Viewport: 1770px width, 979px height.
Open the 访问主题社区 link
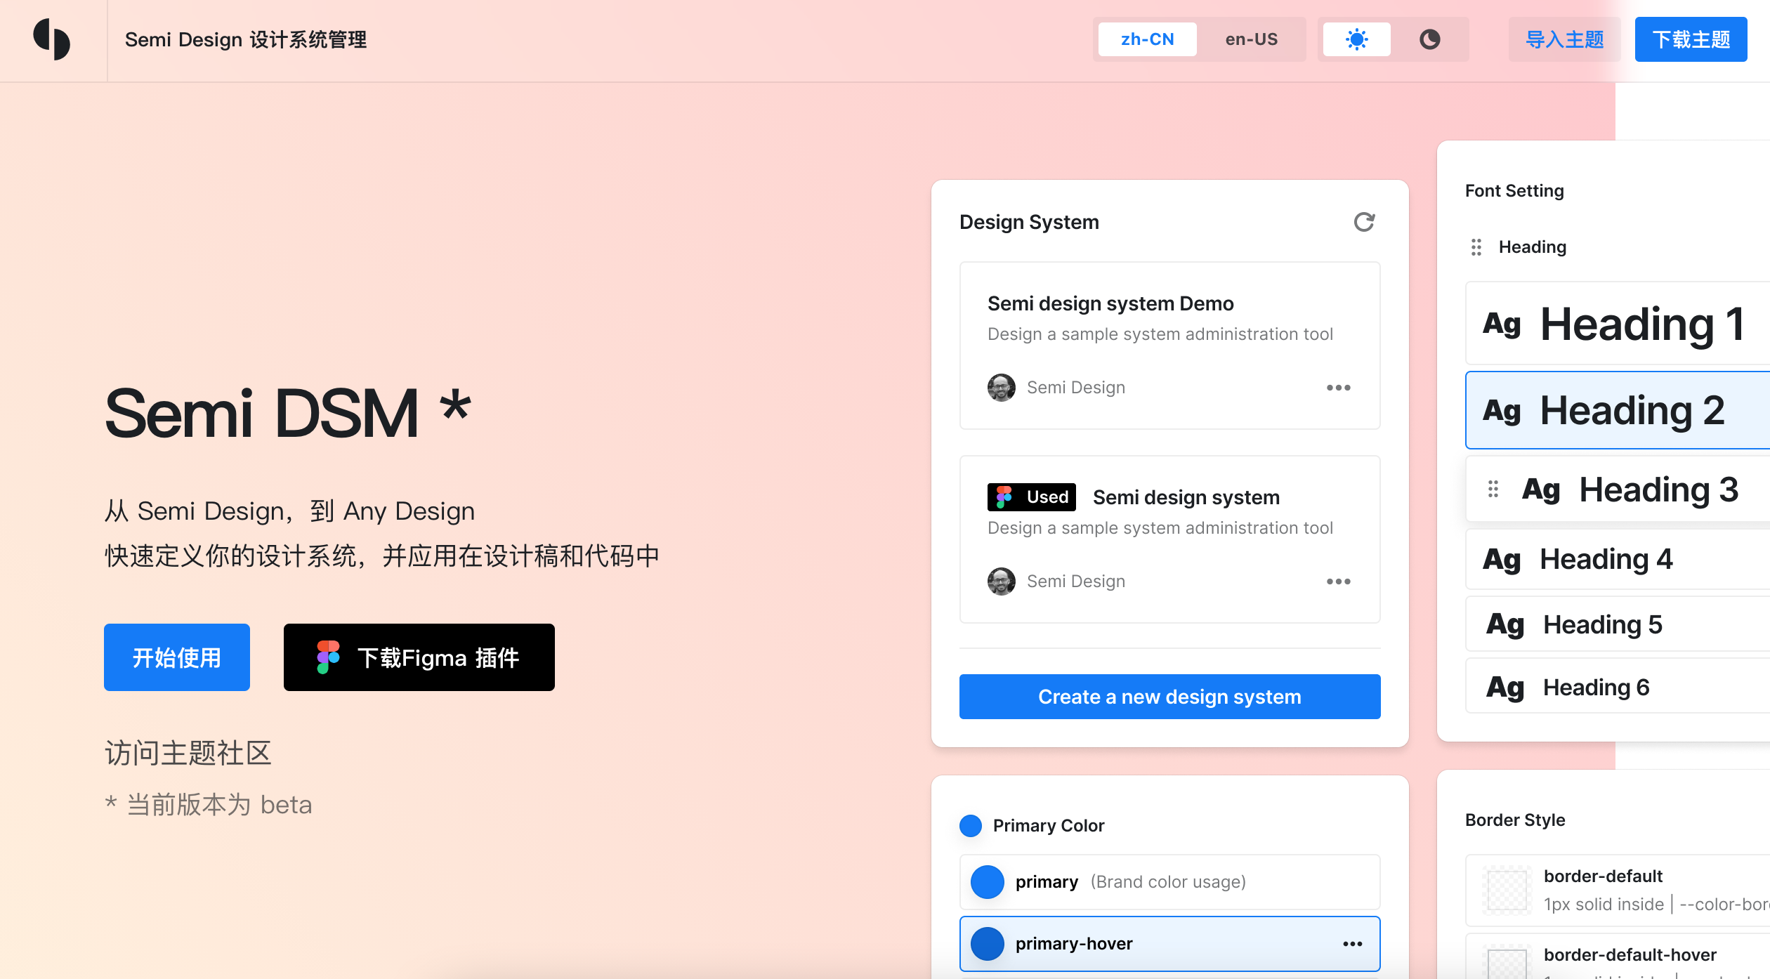point(188,753)
